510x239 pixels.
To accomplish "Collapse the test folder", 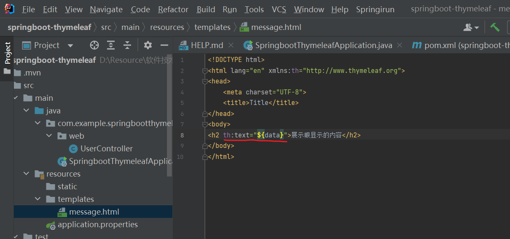I will click(x=16, y=236).
